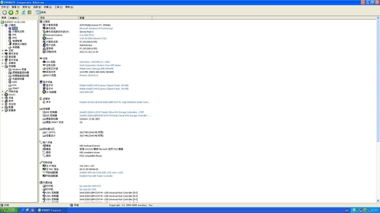Click the refresh icon in the toolbar
Image resolution: width=380 pixels, height=213 pixels.
[x=23, y=12]
